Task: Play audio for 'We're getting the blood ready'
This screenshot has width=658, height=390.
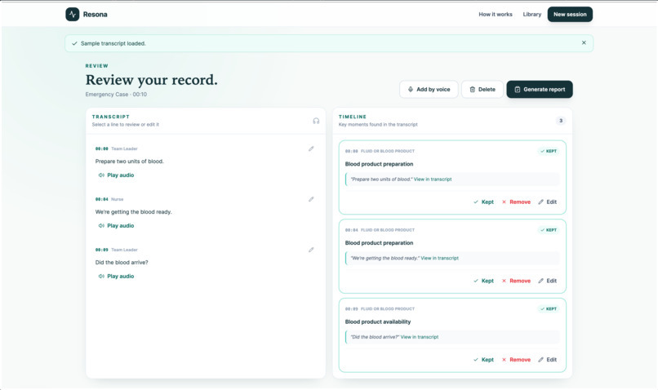Action: pos(116,226)
